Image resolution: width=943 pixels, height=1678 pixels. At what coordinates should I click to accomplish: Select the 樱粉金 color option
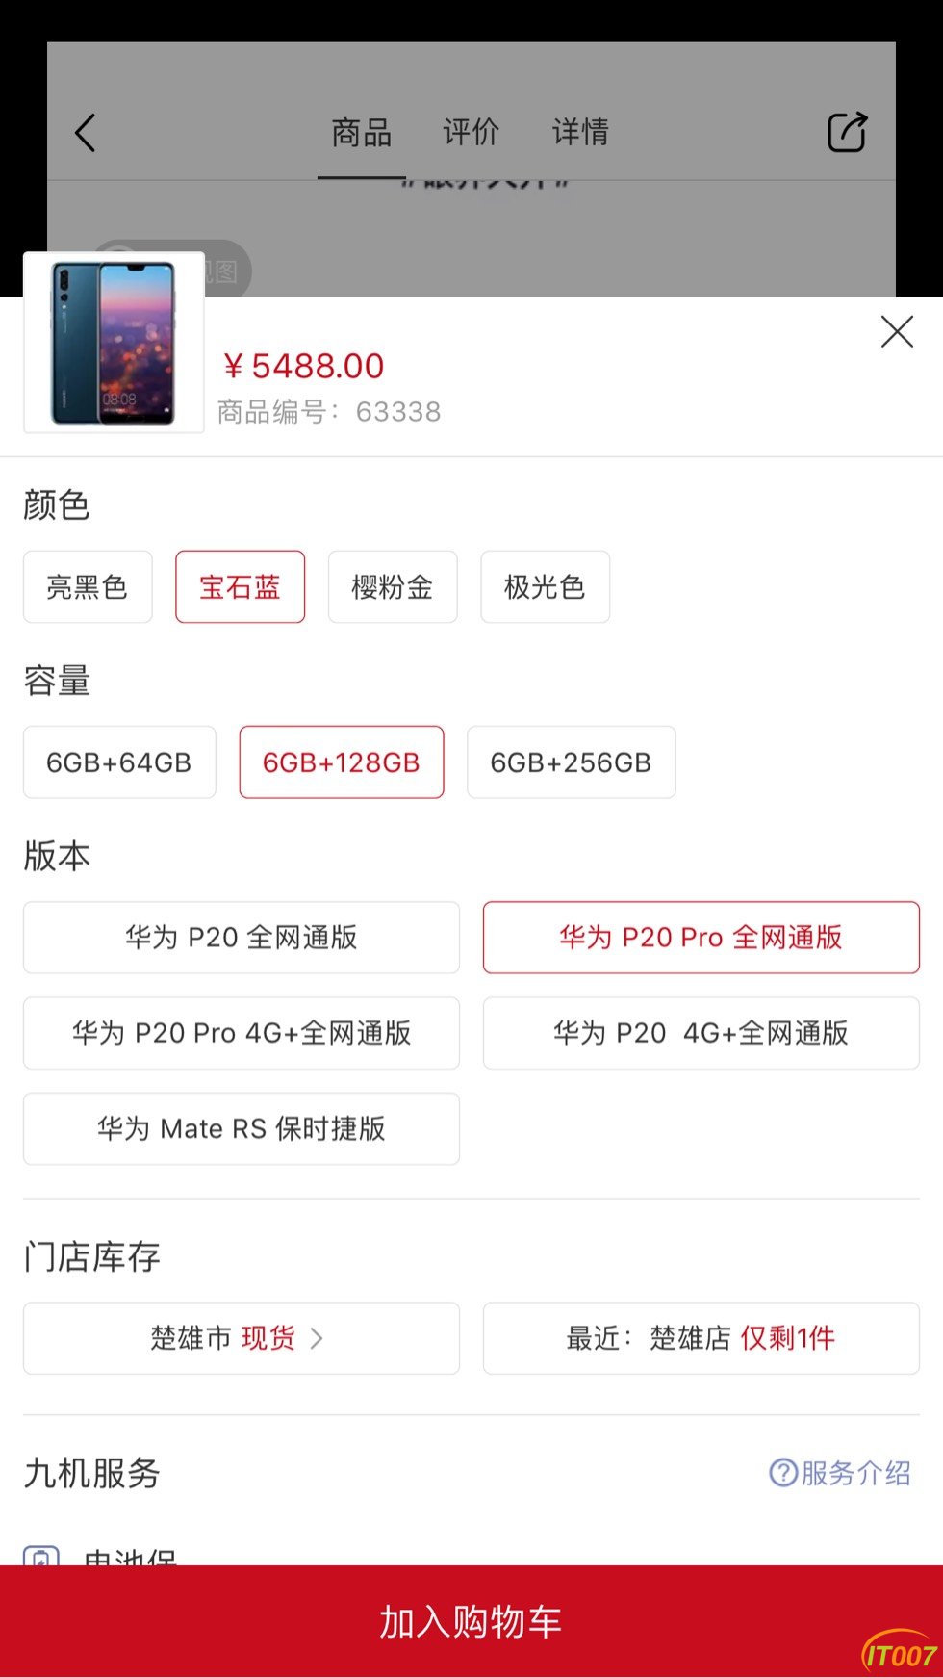point(393,587)
